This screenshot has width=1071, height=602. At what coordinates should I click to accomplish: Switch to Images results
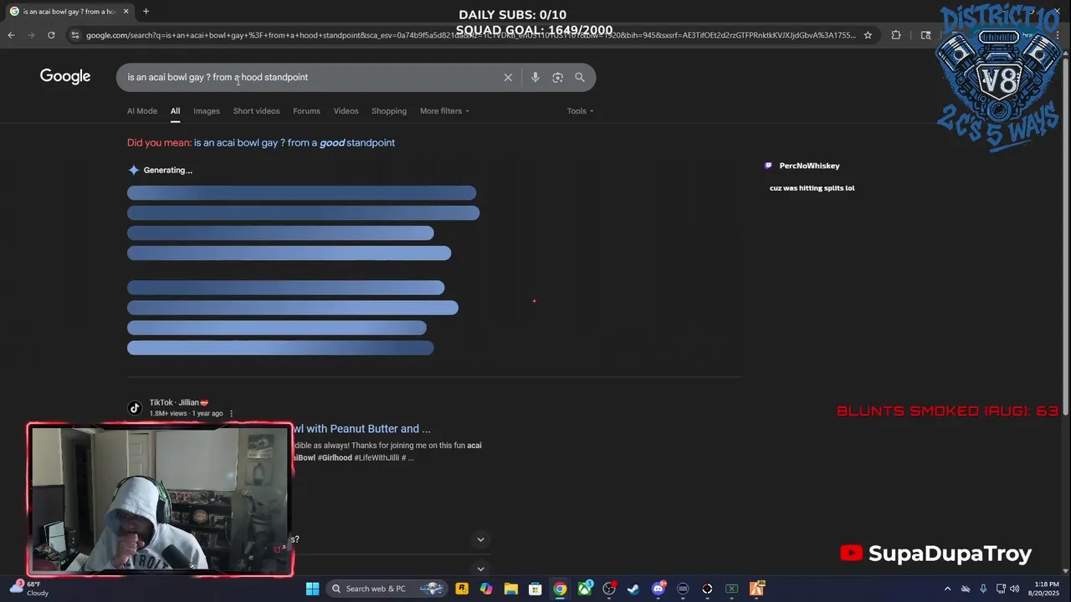(x=207, y=110)
